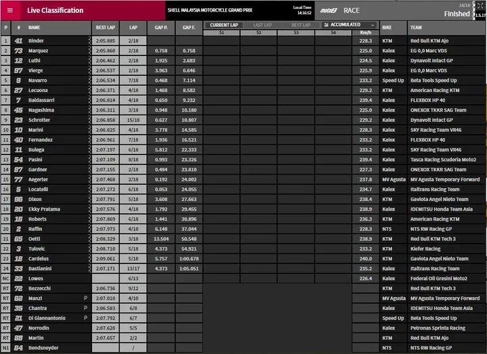Screen dimensions: 487x354
Task: Click the S4 sector header
Action: (333, 32)
